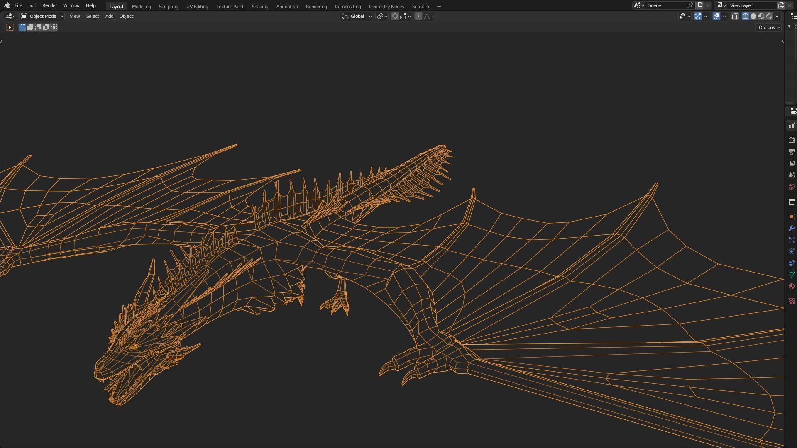Choose Intersect selection mode icon

pyautogui.click(x=54, y=27)
